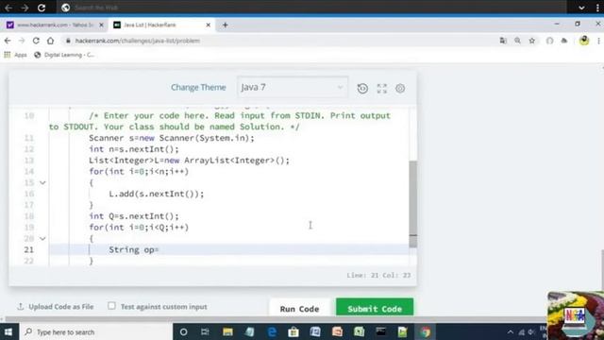The width and height of the screenshot is (604, 340).
Task: Enable Test against custom input checkbox
Action: [111, 306]
